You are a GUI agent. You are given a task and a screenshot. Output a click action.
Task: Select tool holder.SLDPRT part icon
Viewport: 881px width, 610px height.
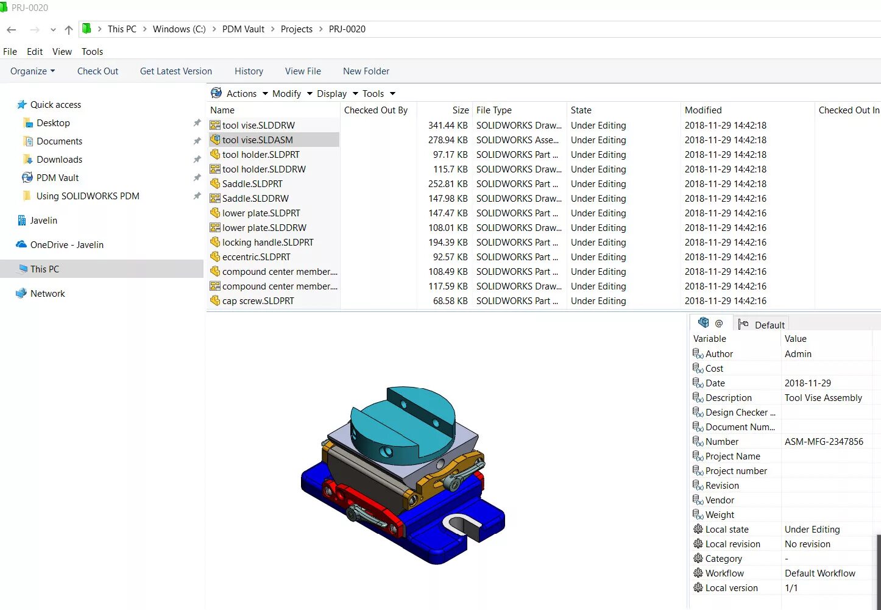215,154
